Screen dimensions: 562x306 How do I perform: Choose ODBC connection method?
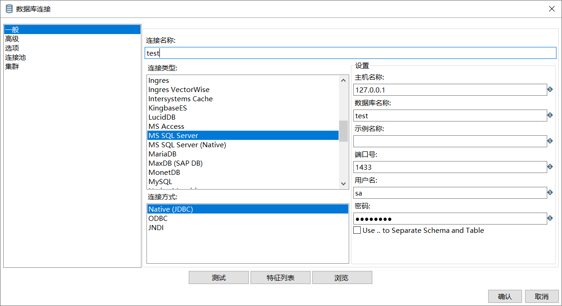pos(158,219)
